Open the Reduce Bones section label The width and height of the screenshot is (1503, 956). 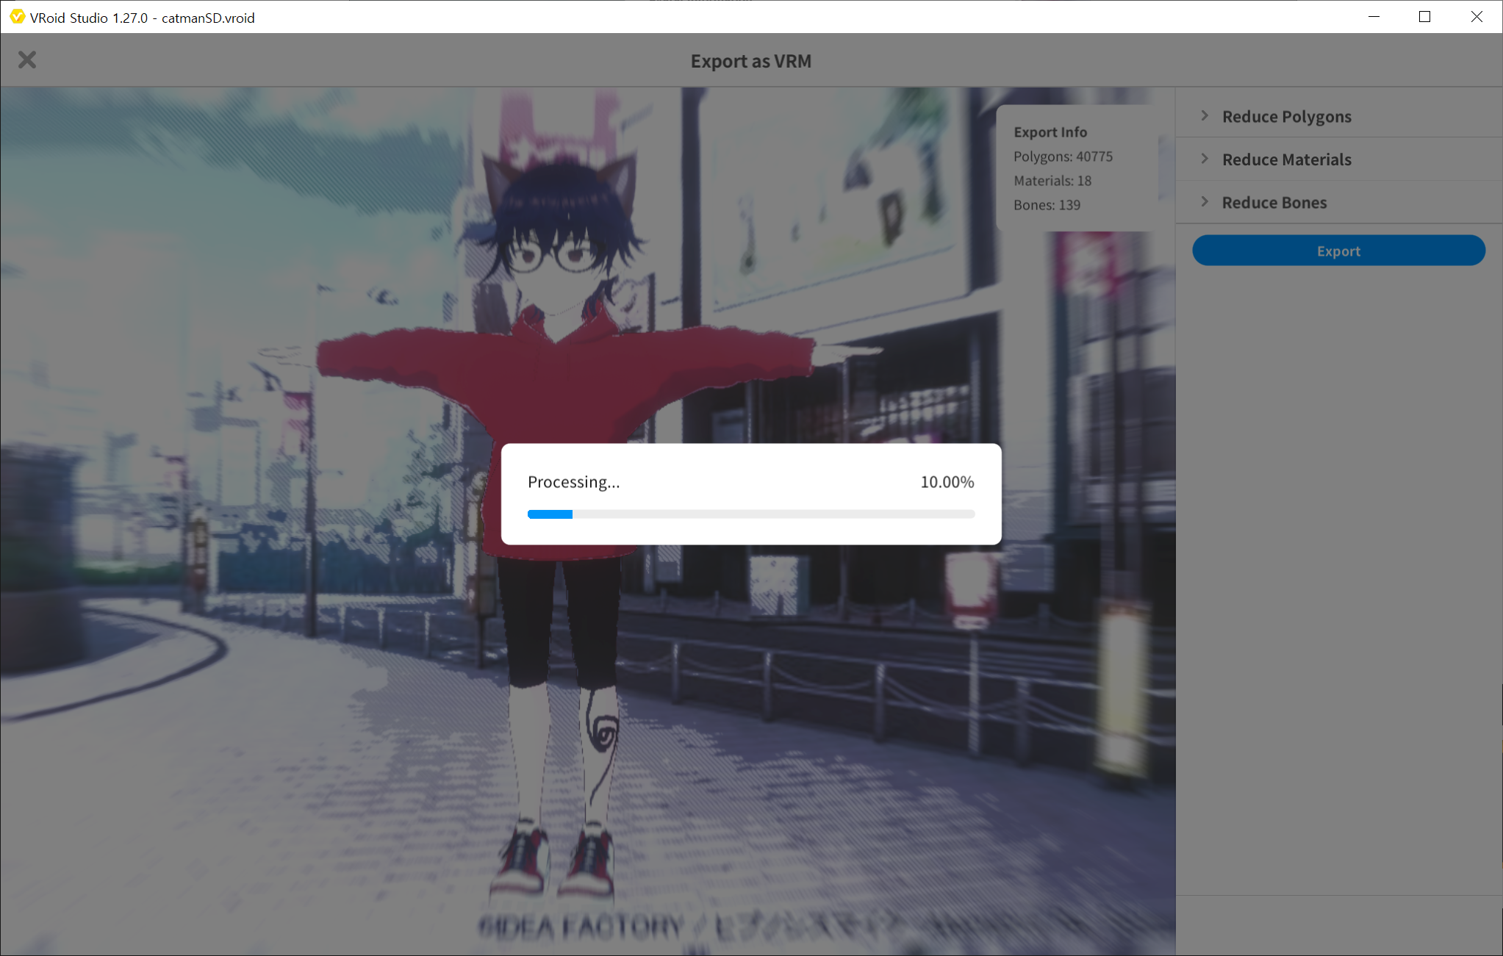point(1274,202)
